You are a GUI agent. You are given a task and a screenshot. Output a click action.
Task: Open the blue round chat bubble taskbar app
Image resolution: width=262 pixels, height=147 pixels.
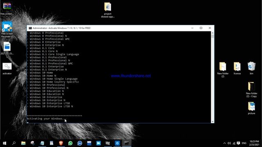[80, 143]
